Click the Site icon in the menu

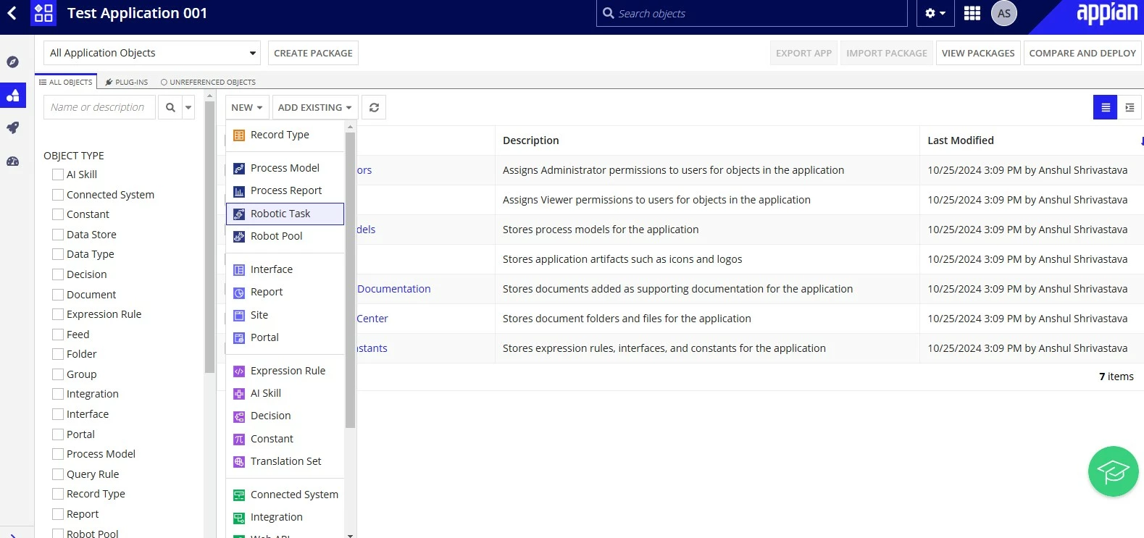tap(239, 316)
